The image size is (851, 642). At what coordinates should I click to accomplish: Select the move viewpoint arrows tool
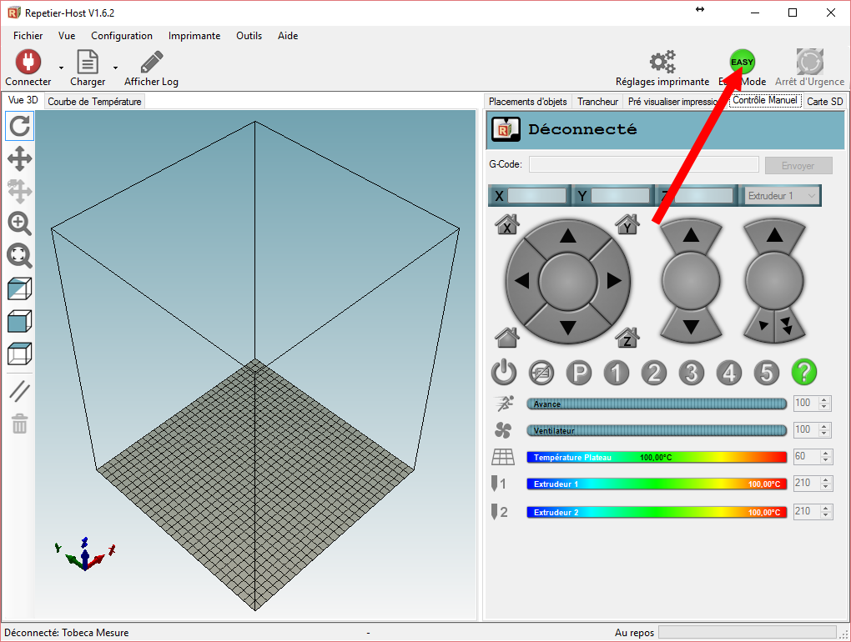point(20,158)
